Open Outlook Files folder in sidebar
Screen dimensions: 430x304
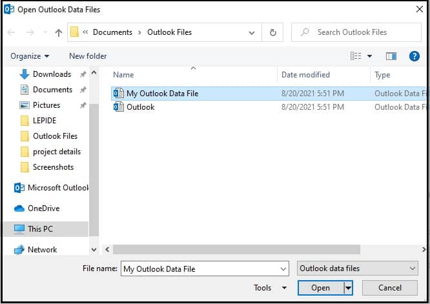point(55,136)
